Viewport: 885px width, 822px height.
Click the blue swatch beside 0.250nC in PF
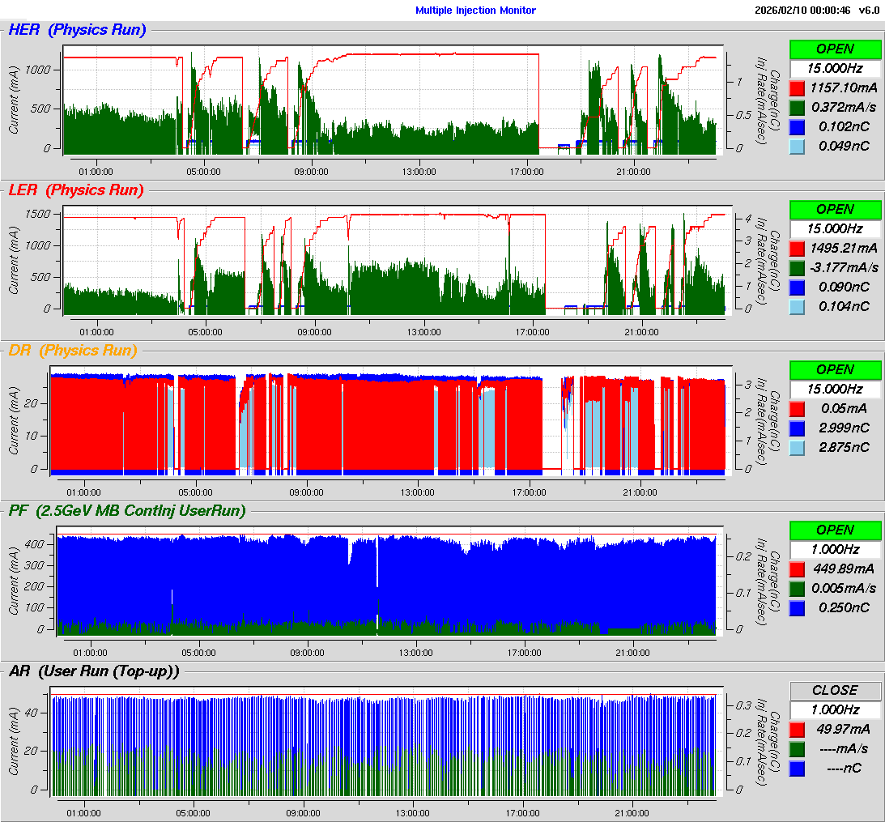tap(797, 607)
